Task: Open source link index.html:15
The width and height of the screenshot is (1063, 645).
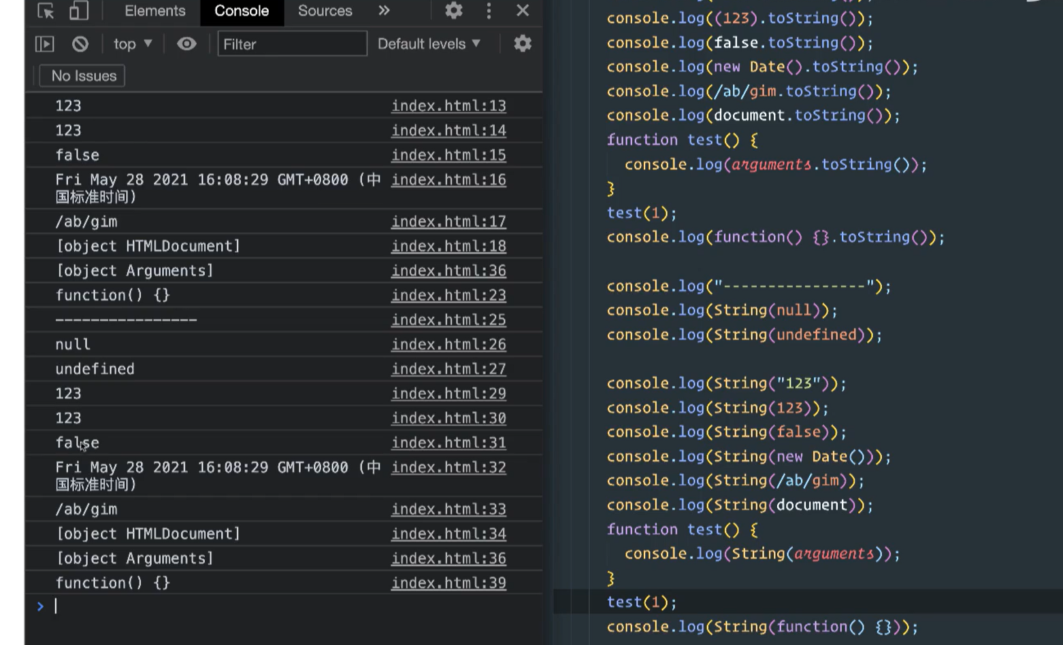Action: tap(448, 155)
